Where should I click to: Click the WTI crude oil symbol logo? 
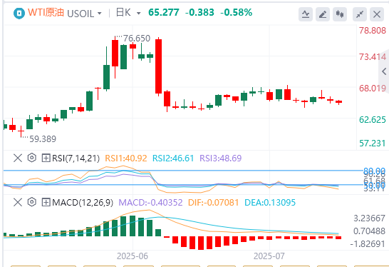point(19,13)
